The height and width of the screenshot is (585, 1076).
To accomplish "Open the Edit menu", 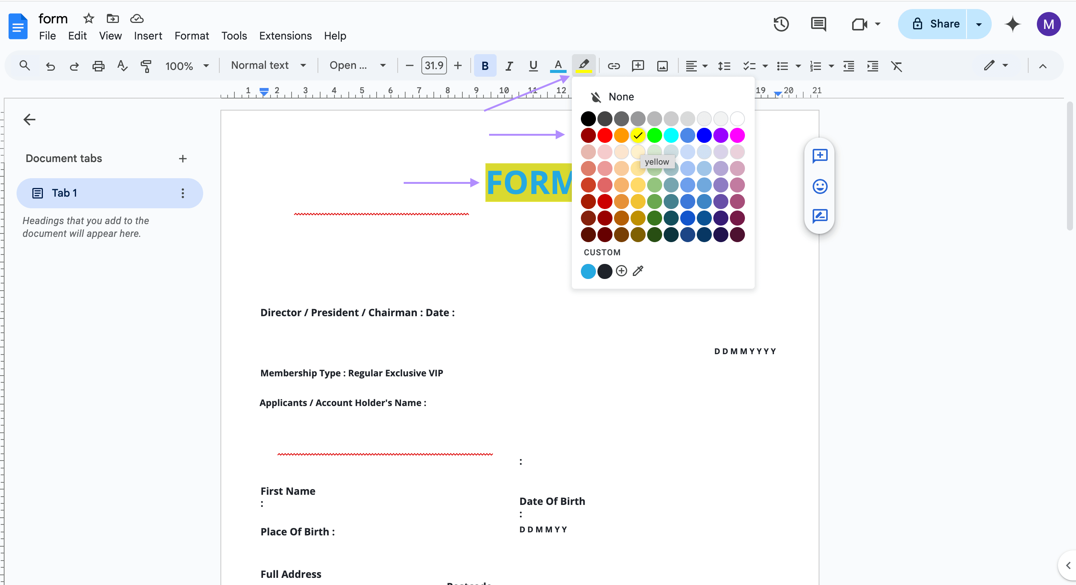I will (x=77, y=36).
